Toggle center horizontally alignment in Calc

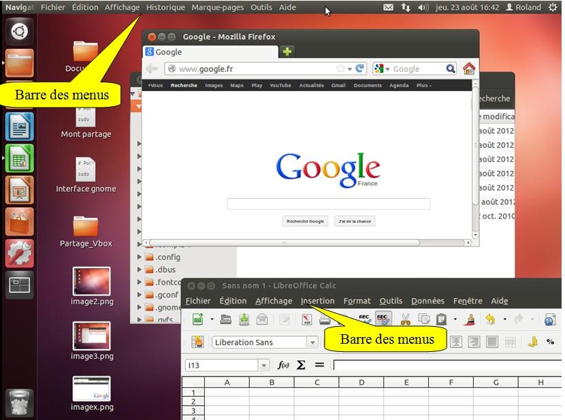click(456, 342)
